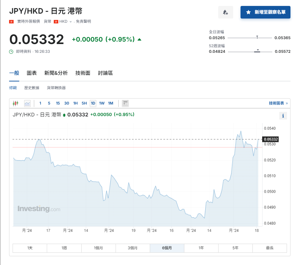Select the 1年 time range
Viewport: 295px width, 265px height.
(x=201, y=248)
